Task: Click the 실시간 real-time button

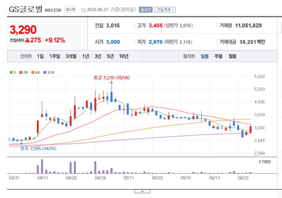Action: point(146,10)
